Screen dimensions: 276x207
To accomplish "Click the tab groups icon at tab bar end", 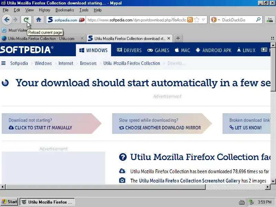I will point(273,38).
